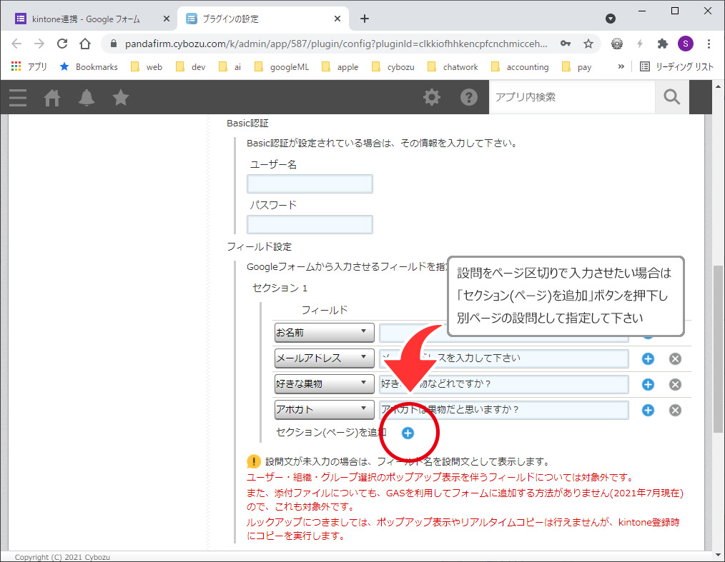725x562 pixels.
Task: Click the ユーザー名 input field
Action: (310, 184)
